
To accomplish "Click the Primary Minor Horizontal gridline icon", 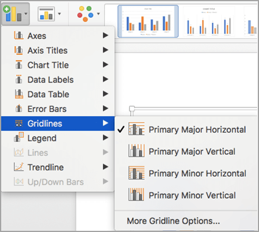I will [x=136, y=173].
